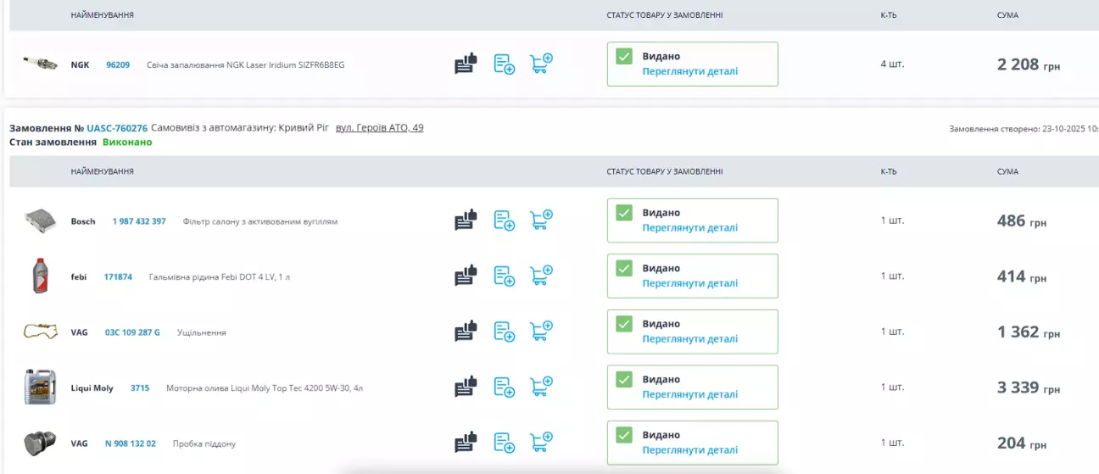
Task: Click the review icon for Liqui Moly 3715
Action: click(466, 388)
